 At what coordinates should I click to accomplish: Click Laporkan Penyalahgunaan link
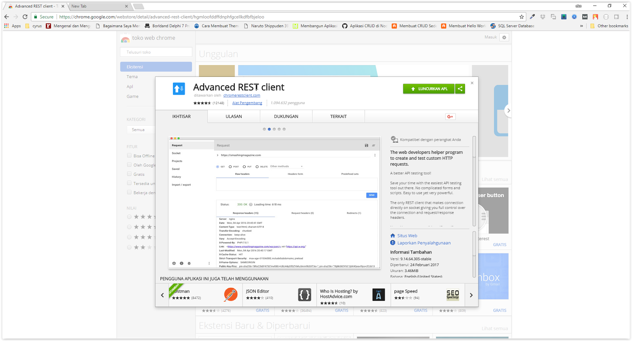(424, 243)
